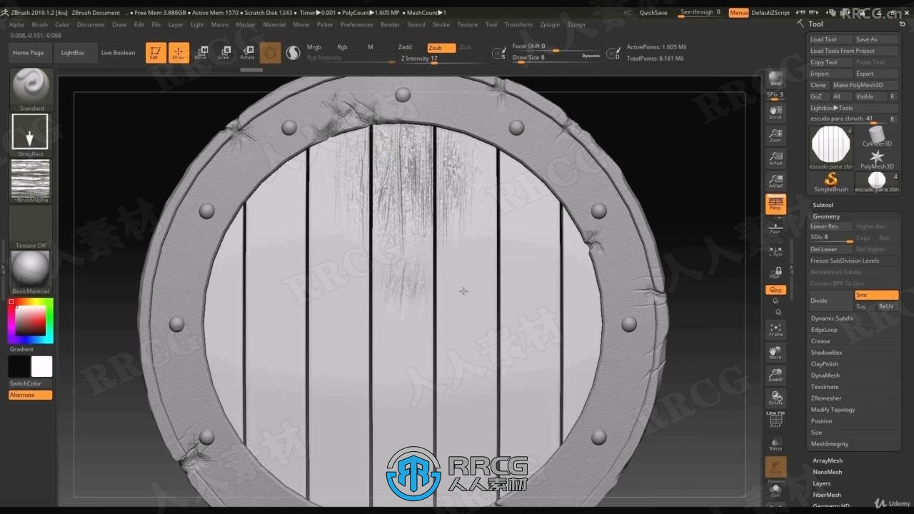Open the Brush menu
Viewport: 914px width, 514px height.
coord(39,24)
